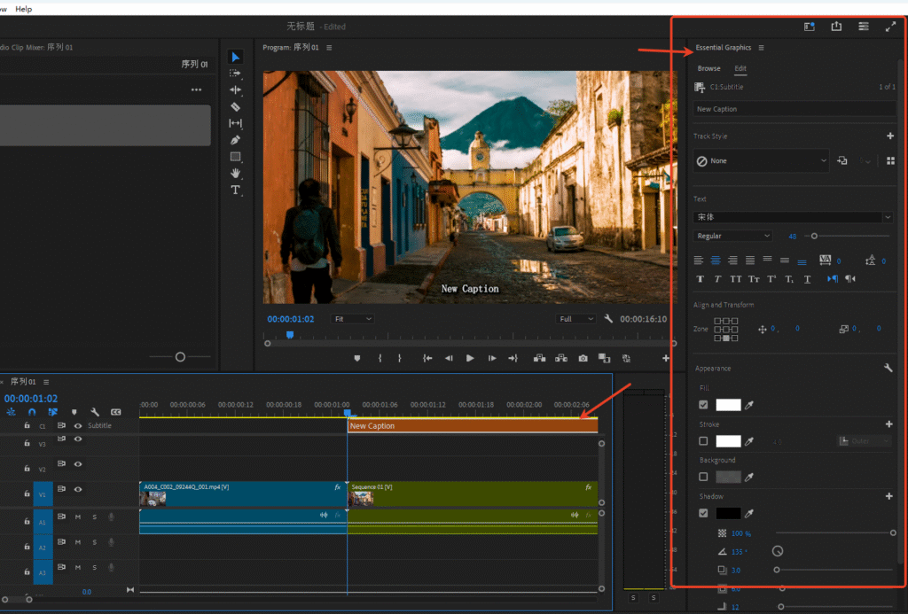Open the Help menu
The height and width of the screenshot is (614, 908).
[23, 8]
